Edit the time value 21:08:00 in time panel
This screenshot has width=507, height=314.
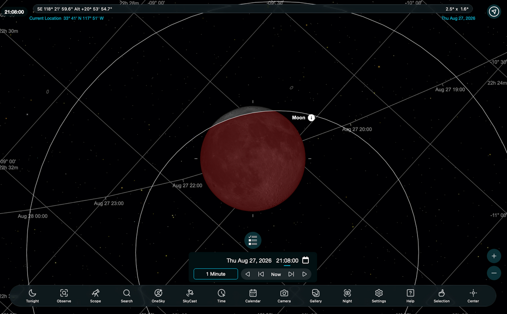[x=287, y=260]
